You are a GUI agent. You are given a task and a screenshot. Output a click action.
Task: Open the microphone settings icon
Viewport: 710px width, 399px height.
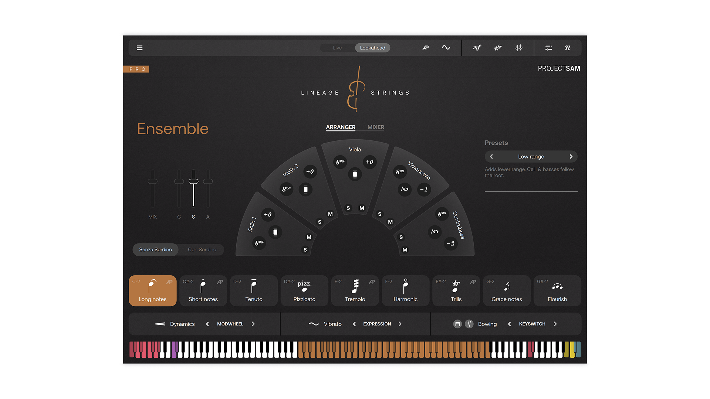pyautogui.click(x=519, y=48)
